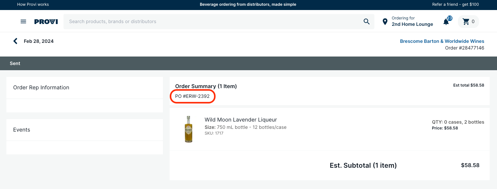Open the hamburger navigation menu
This screenshot has width=497, height=189.
(x=23, y=21)
